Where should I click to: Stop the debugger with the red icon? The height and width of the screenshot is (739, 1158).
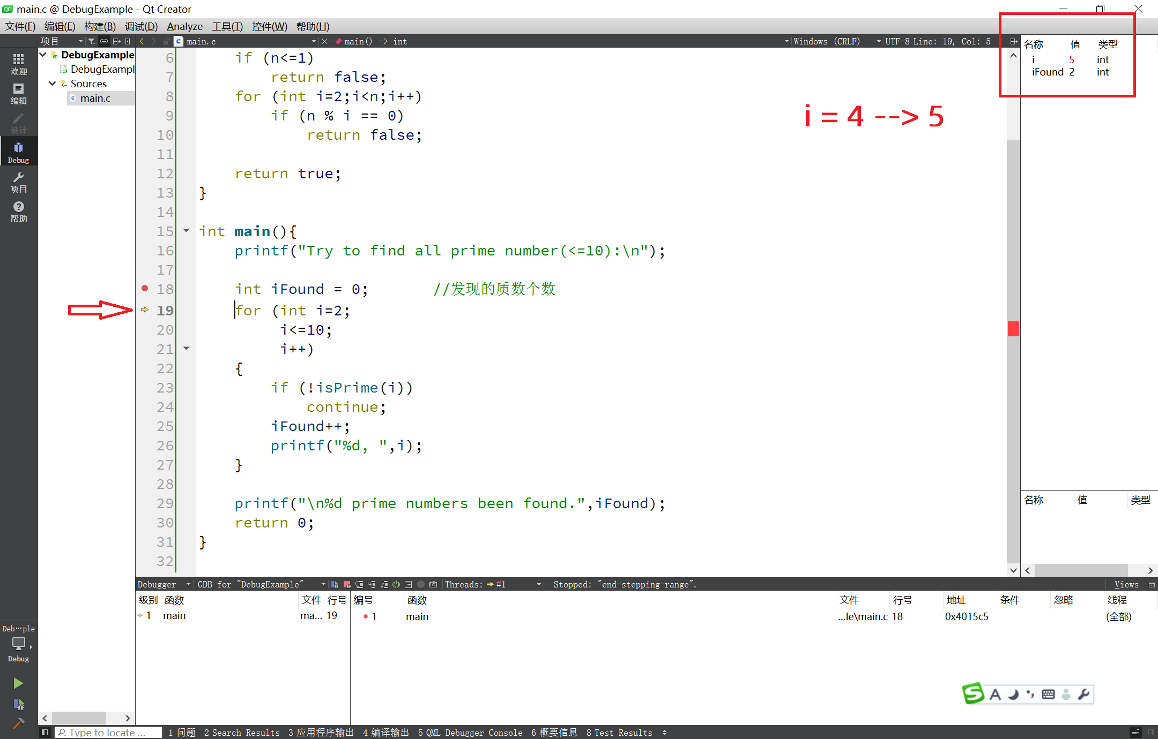347,584
